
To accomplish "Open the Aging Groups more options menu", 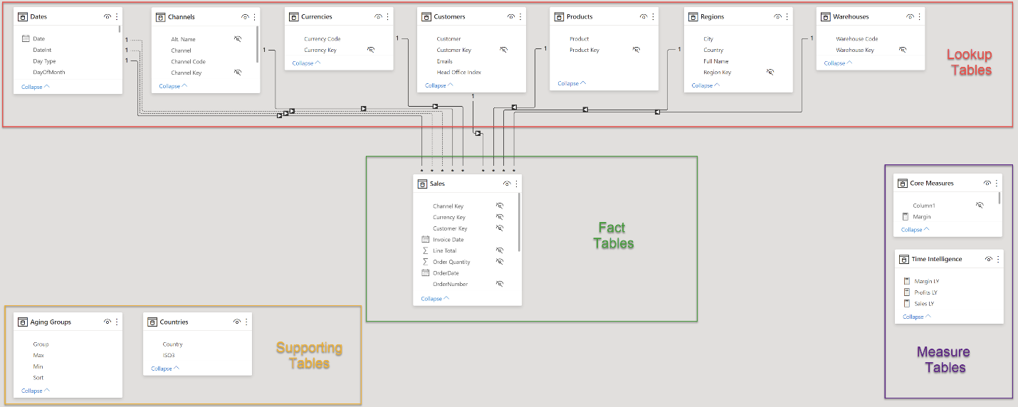I will tap(117, 322).
